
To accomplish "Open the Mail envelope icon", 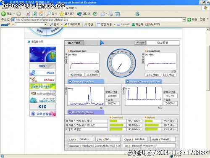I will pos(103,14).
